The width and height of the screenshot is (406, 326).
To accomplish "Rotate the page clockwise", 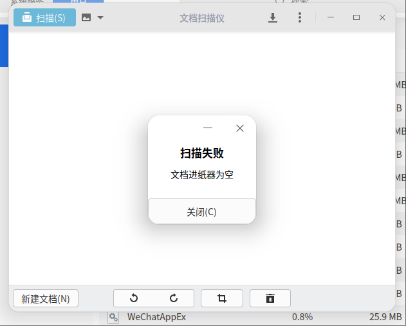I will coord(174,298).
